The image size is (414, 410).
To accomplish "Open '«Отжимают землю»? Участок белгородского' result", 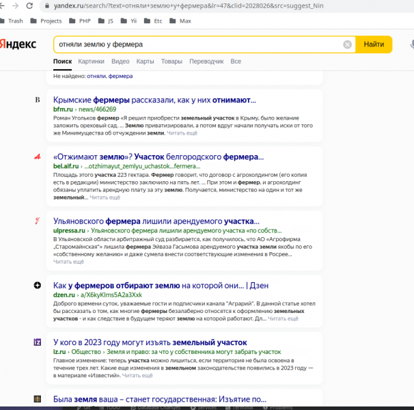I will coord(158,157).
